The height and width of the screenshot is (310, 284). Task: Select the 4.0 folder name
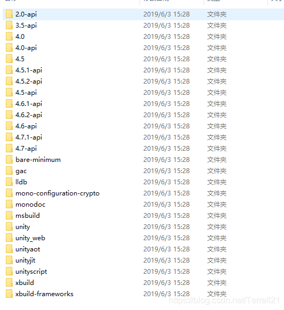pyautogui.click(x=20, y=37)
